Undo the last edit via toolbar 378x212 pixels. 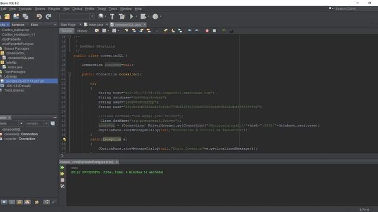[x=39, y=16]
